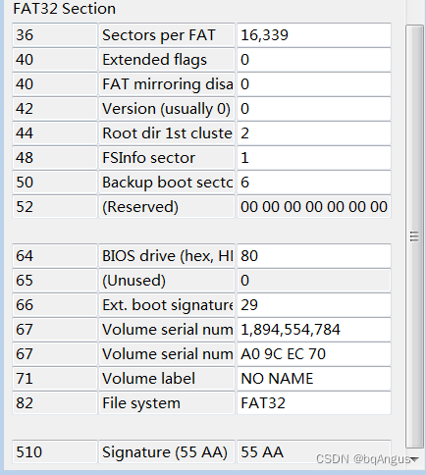Screen dimensions: 426x475
Task: Click the offset cell 65
Action: pos(55,281)
